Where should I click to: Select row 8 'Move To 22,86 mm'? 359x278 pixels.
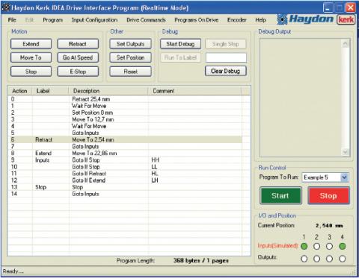pos(125,154)
